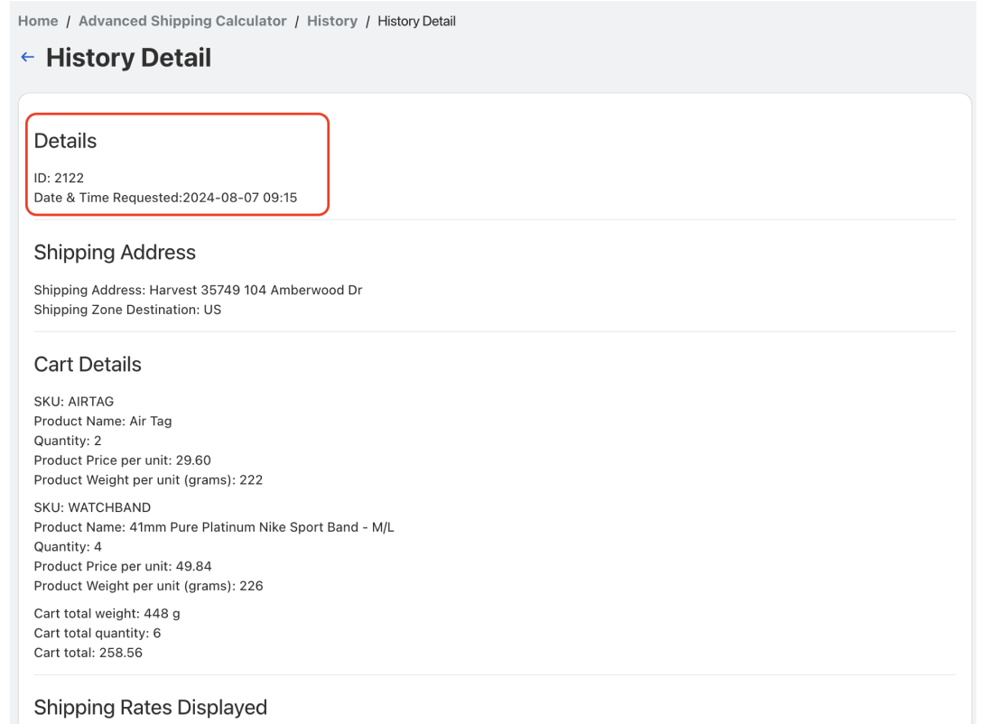This screenshot has width=986, height=724.
Task: Select the Harvest 35749 104 Amberwood Dr address line
Action: point(198,290)
